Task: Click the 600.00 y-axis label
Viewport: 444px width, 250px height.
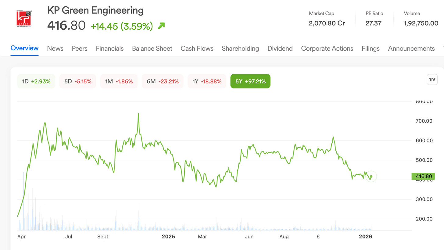Action: coord(424,141)
